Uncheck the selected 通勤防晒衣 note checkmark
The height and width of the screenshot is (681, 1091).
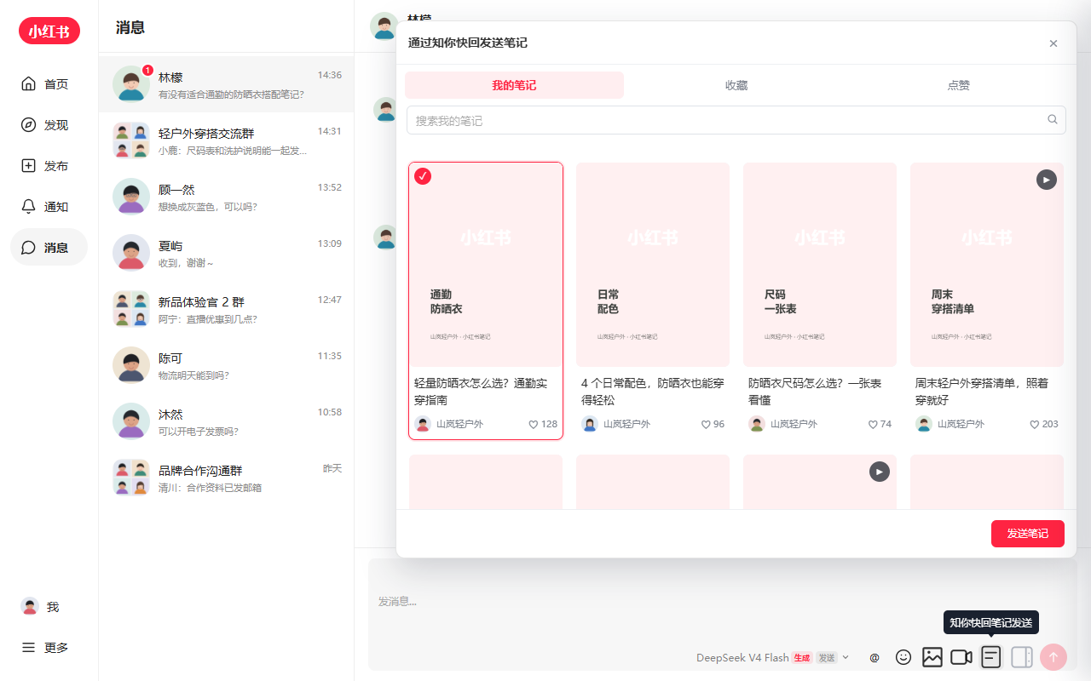click(423, 176)
